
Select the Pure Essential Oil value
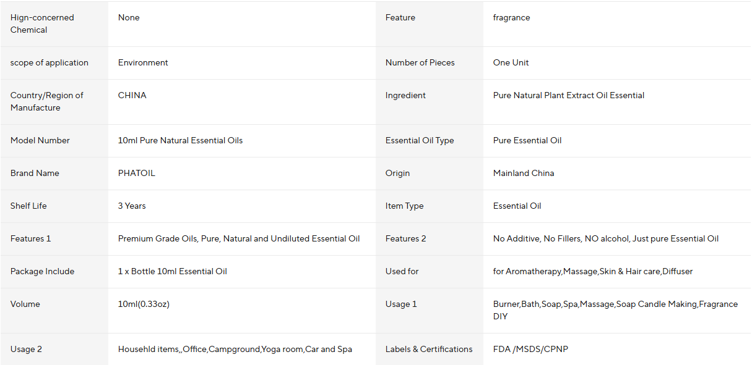(x=527, y=140)
